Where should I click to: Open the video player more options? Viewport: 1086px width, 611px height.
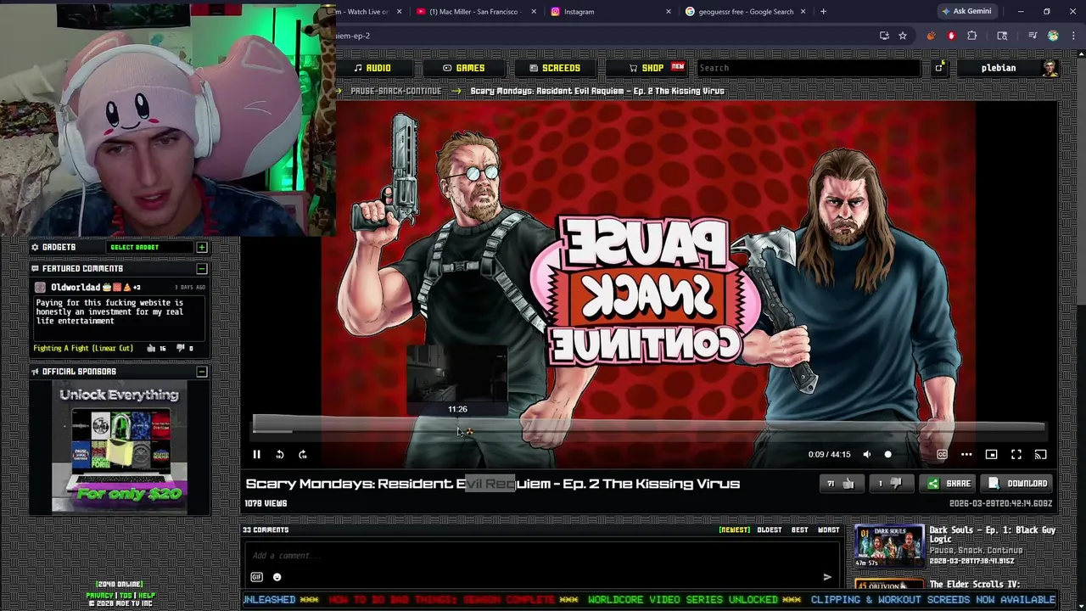click(x=966, y=455)
